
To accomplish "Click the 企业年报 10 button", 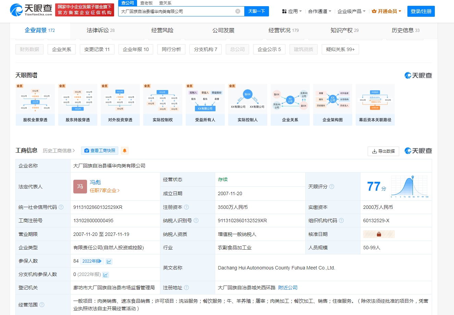I will (x=136, y=49).
